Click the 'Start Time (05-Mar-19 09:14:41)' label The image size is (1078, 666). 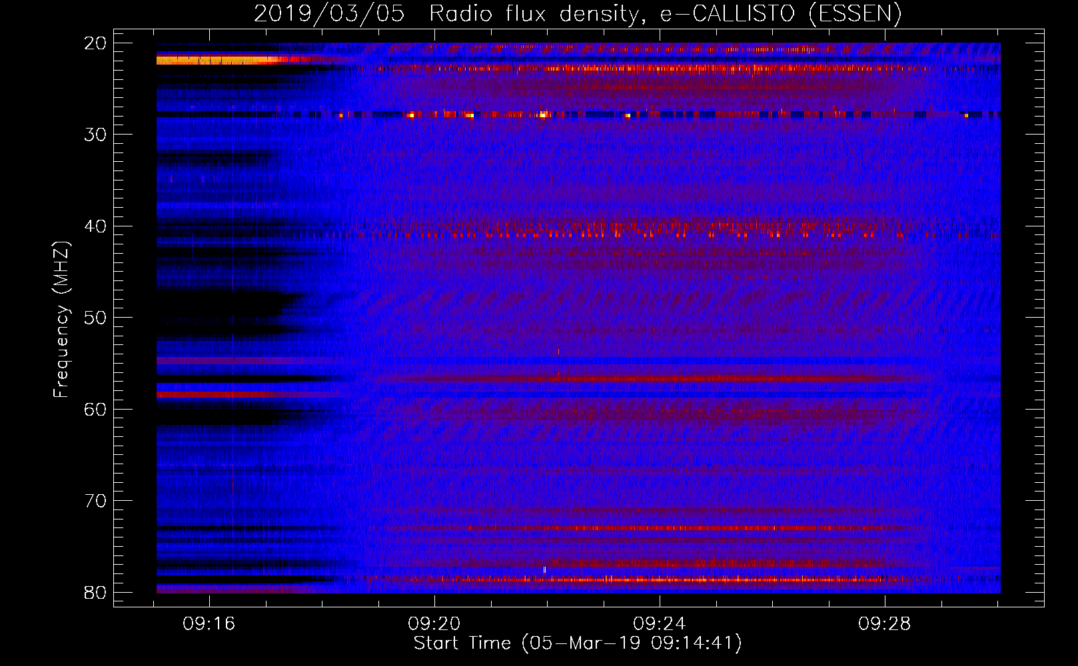[x=578, y=643]
